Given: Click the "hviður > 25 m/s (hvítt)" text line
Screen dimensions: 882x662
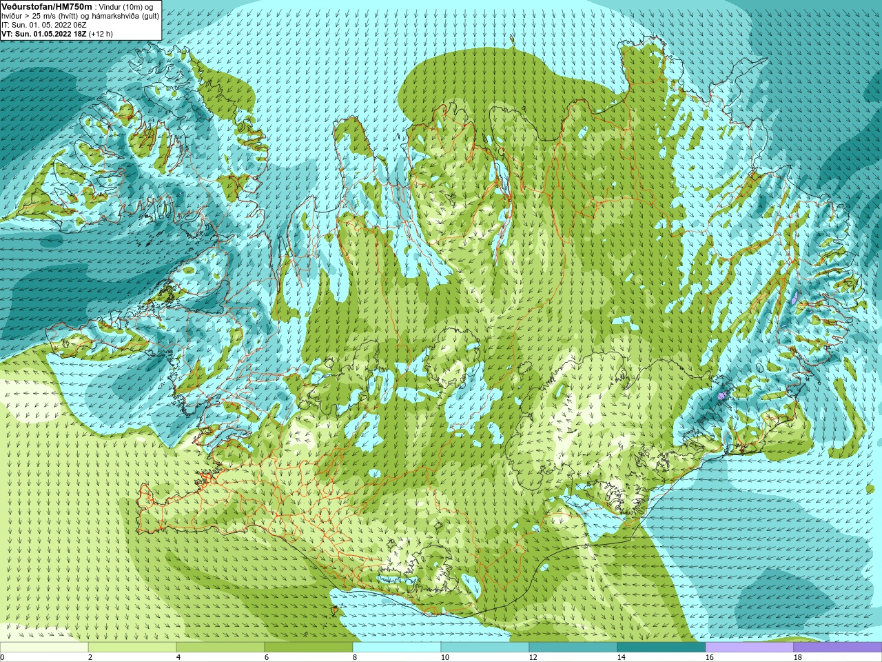Looking at the screenshot, I should [x=39, y=16].
